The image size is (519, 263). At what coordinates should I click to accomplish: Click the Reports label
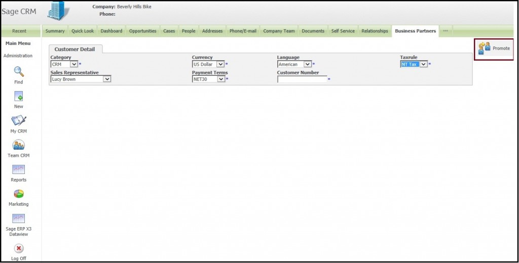(19, 180)
